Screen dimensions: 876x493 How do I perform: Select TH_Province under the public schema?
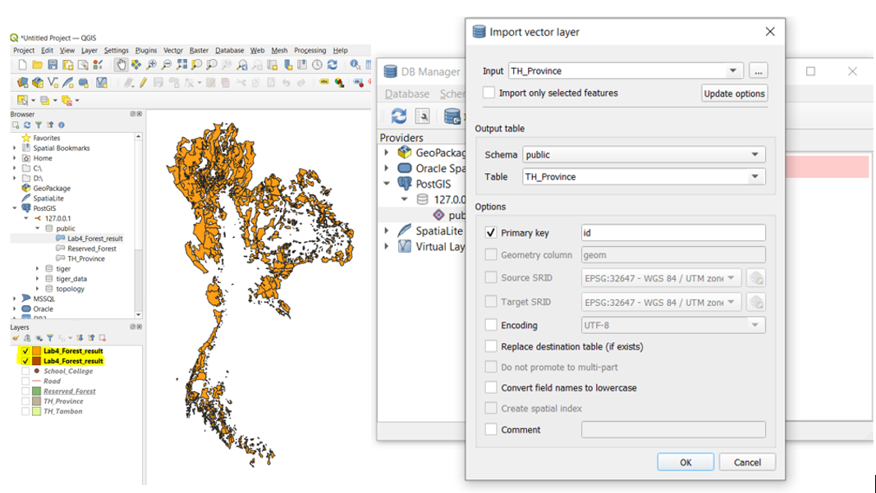[85, 258]
